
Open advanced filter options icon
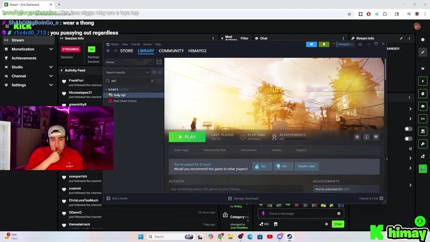point(159,81)
